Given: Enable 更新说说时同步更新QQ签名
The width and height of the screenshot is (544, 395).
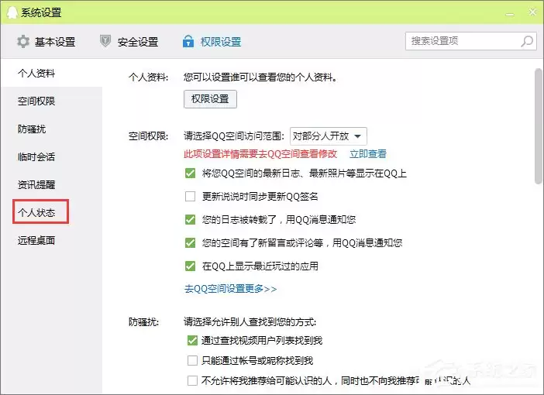Looking at the screenshot, I should pos(190,196).
